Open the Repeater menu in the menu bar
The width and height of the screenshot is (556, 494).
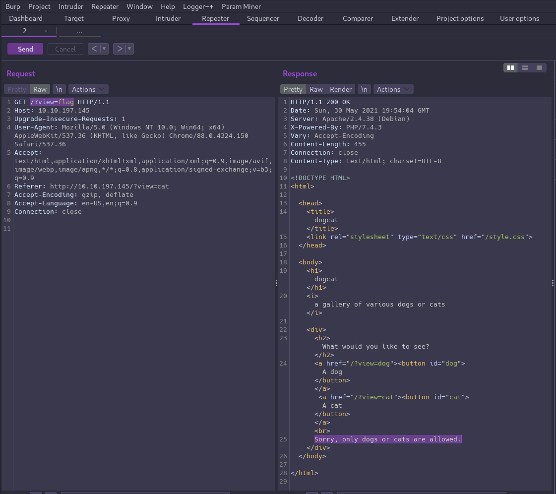pyautogui.click(x=105, y=6)
